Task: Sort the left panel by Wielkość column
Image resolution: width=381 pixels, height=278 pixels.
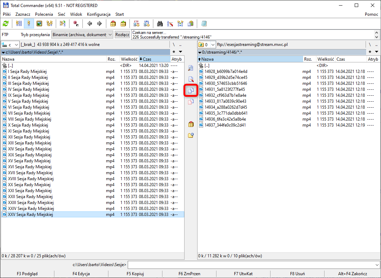Action: 128,59
